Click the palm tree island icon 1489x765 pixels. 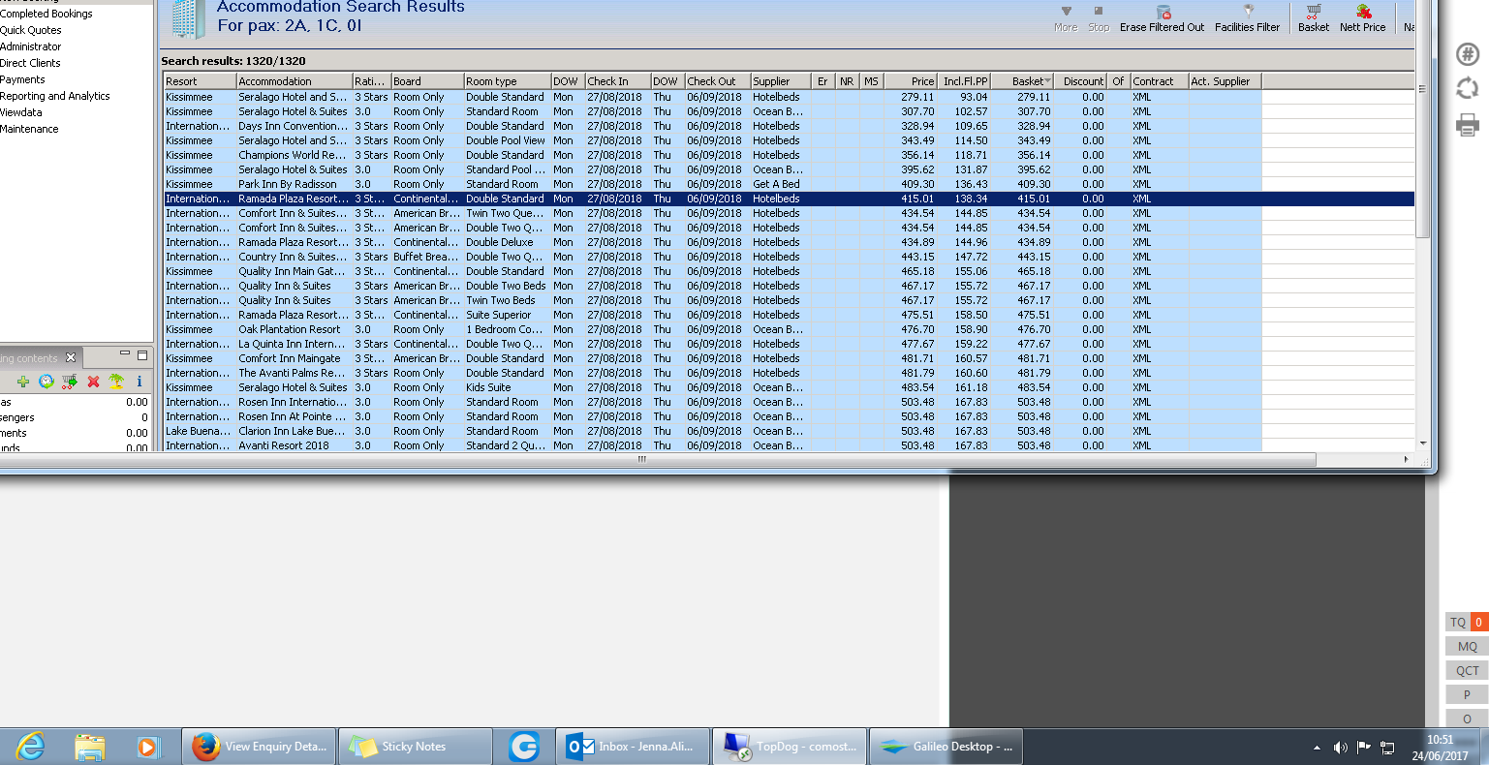coord(116,382)
